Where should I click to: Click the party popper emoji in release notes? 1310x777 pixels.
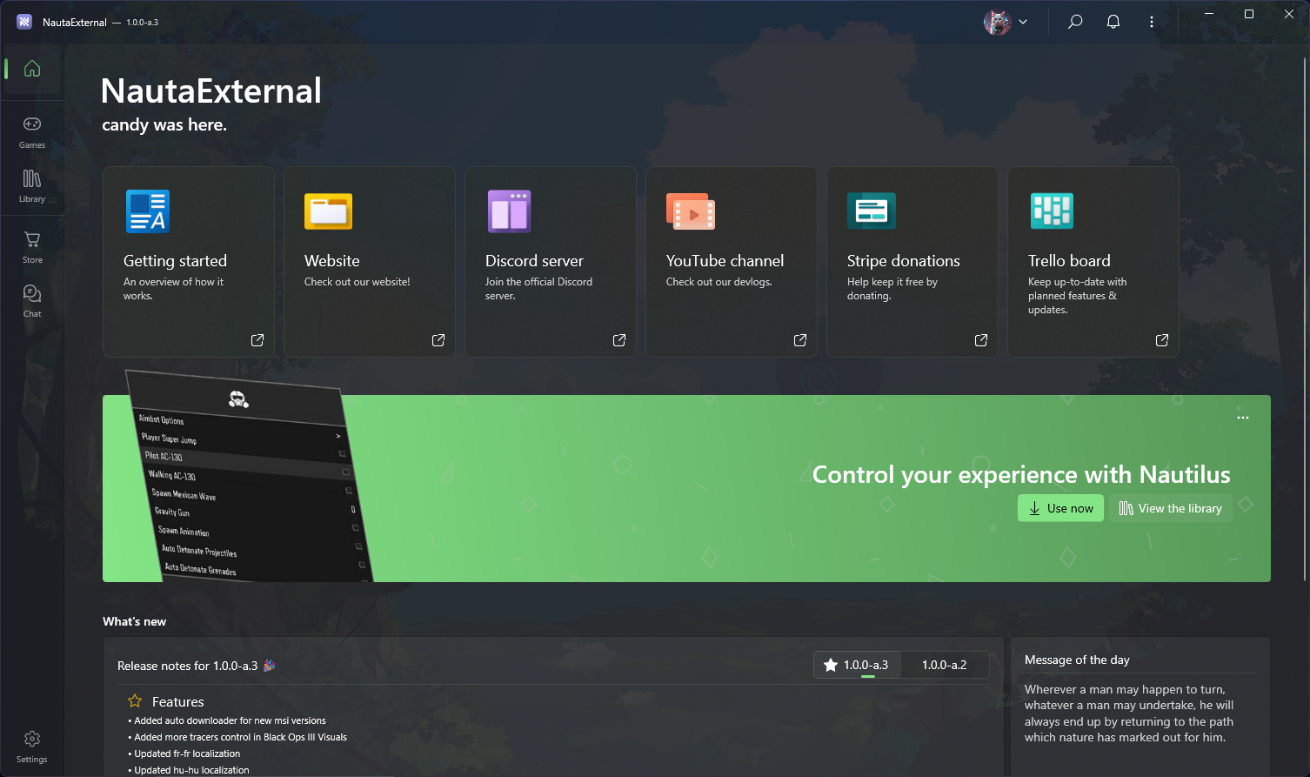click(x=270, y=666)
